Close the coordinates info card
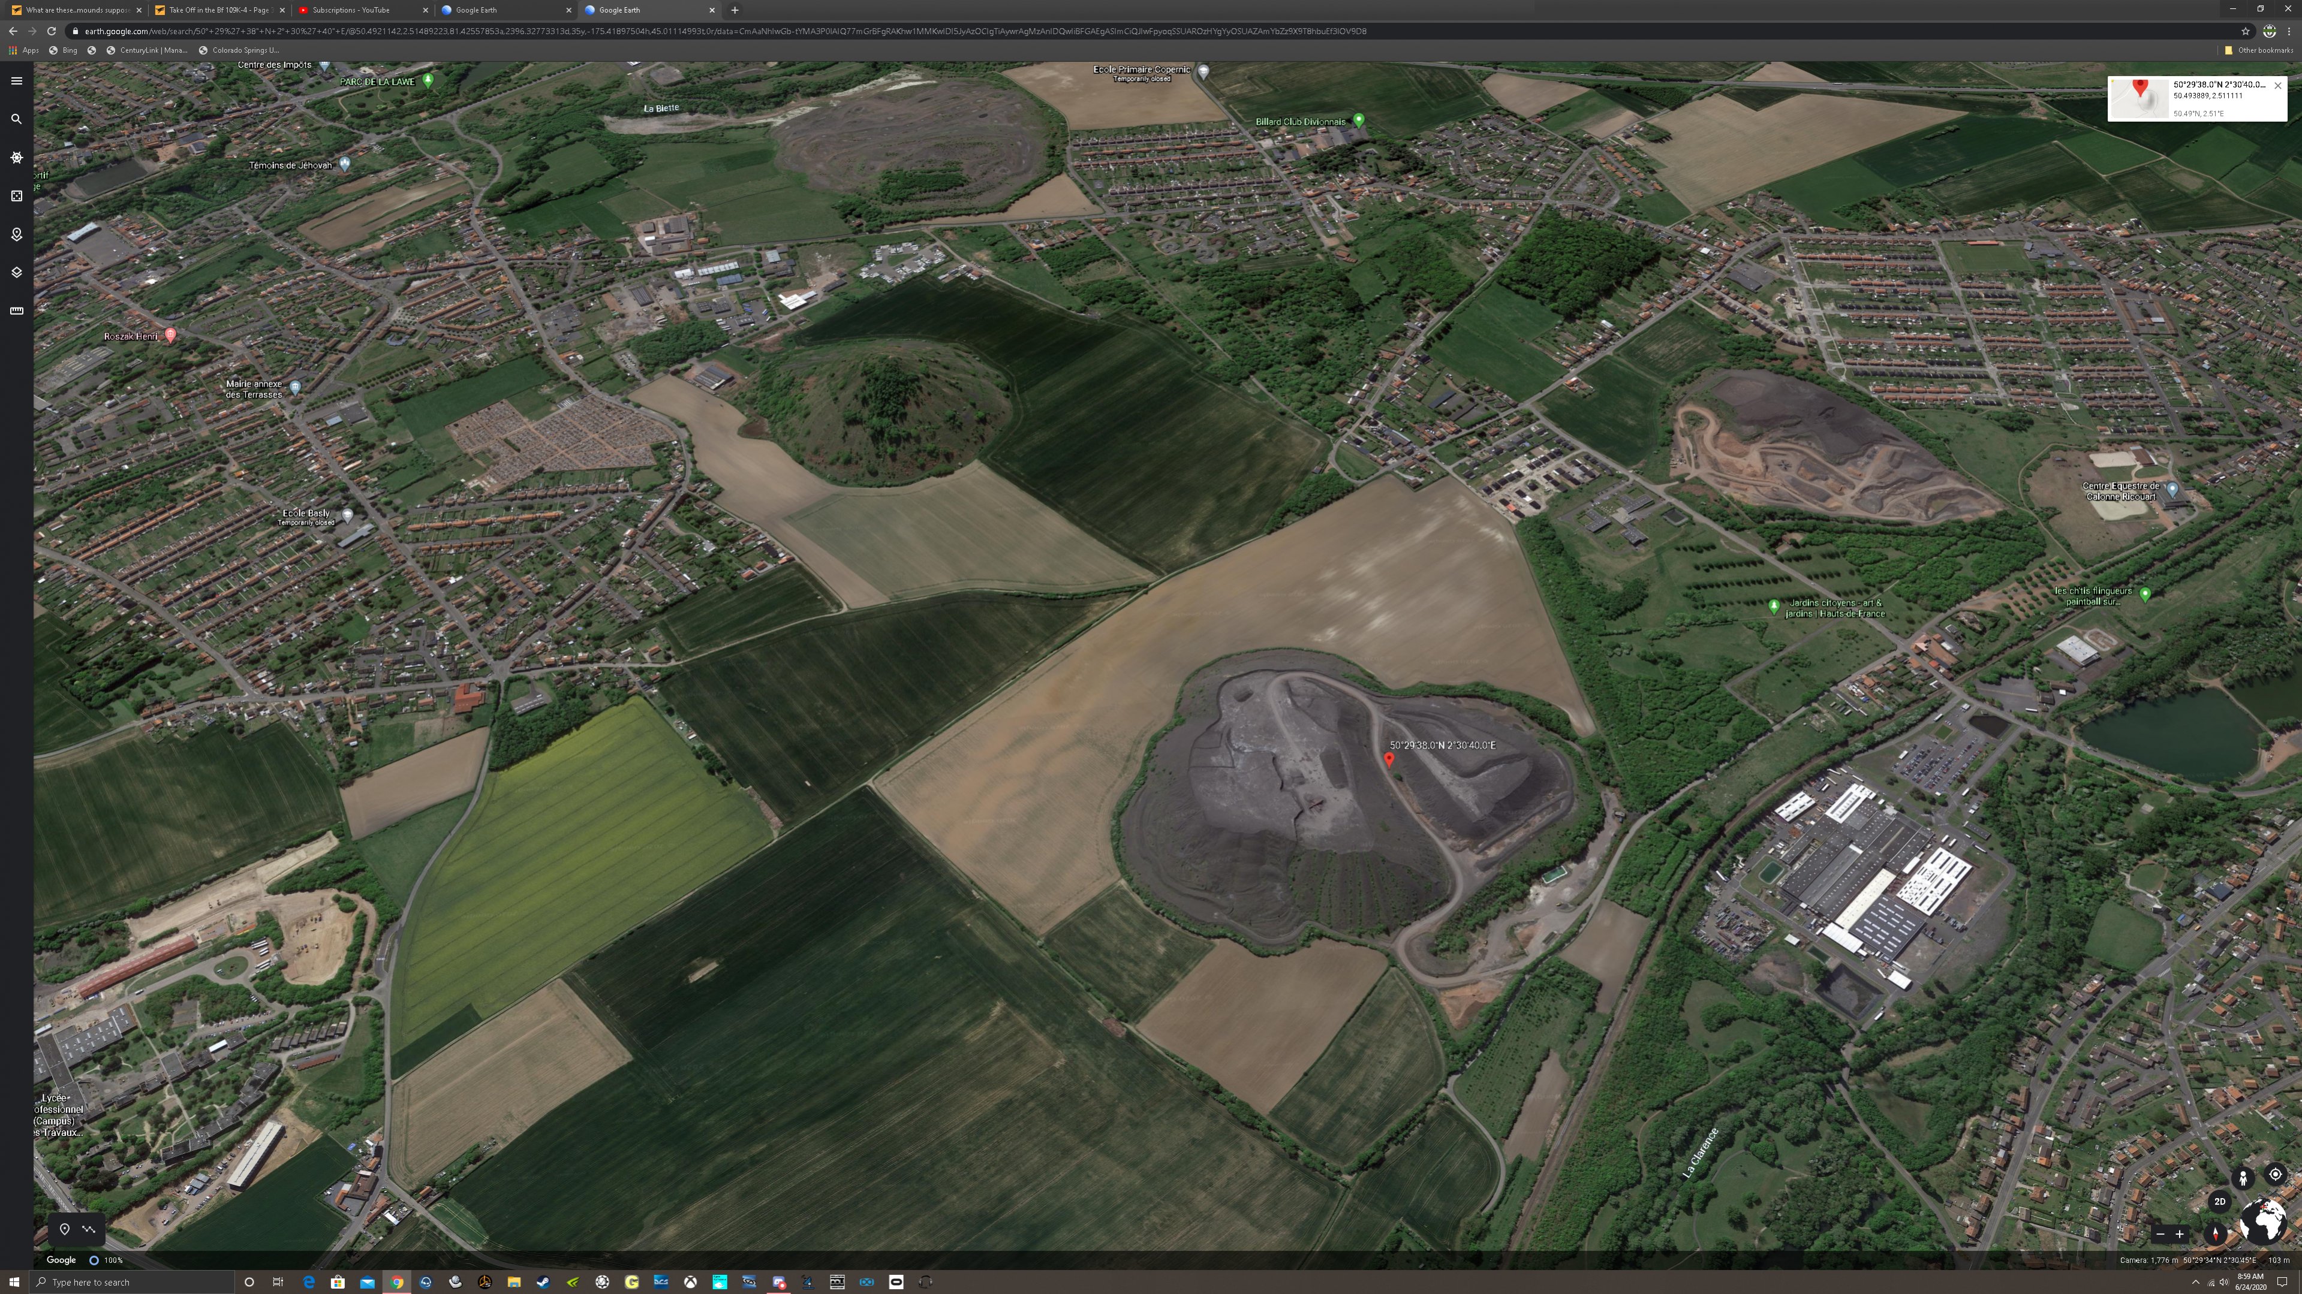 (x=2278, y=86)
